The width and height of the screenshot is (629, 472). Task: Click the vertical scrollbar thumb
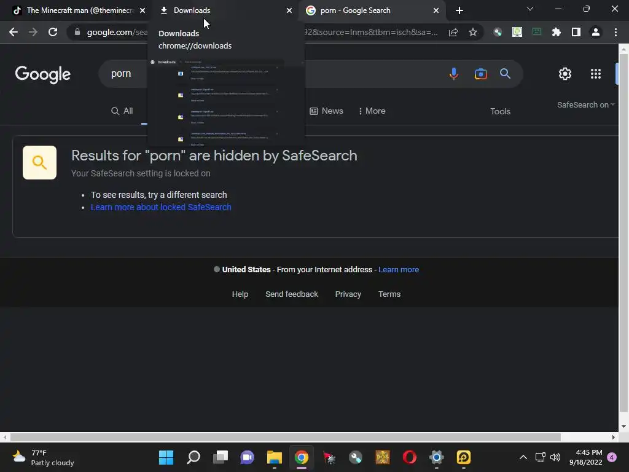click(623, 234)
